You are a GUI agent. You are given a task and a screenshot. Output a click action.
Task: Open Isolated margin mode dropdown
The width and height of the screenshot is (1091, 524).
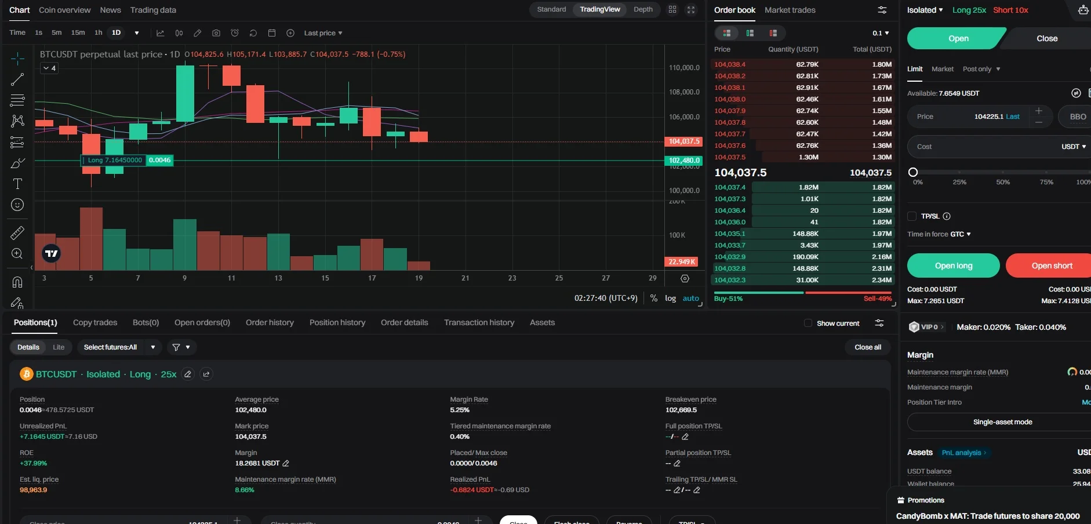click(x=925, y=10)
